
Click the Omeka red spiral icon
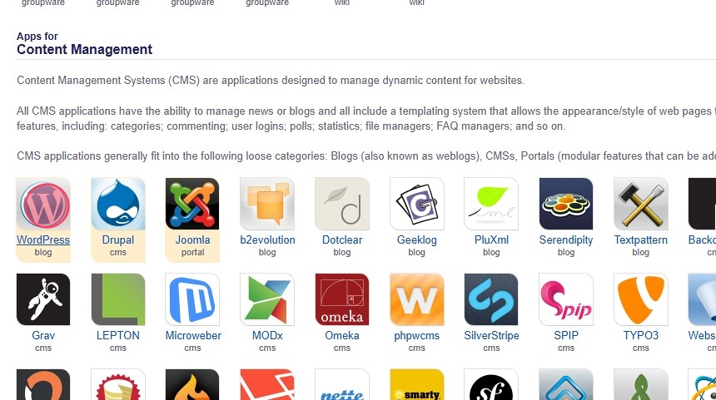pos(342,299)
